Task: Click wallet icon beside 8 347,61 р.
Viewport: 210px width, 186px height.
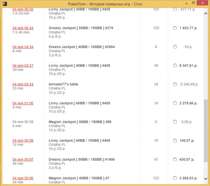Action: click(175, 66)
